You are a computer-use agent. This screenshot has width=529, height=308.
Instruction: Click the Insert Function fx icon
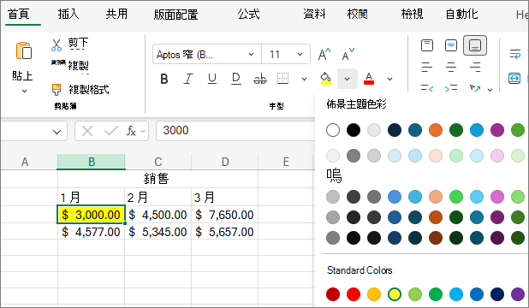tap(131, 131)
